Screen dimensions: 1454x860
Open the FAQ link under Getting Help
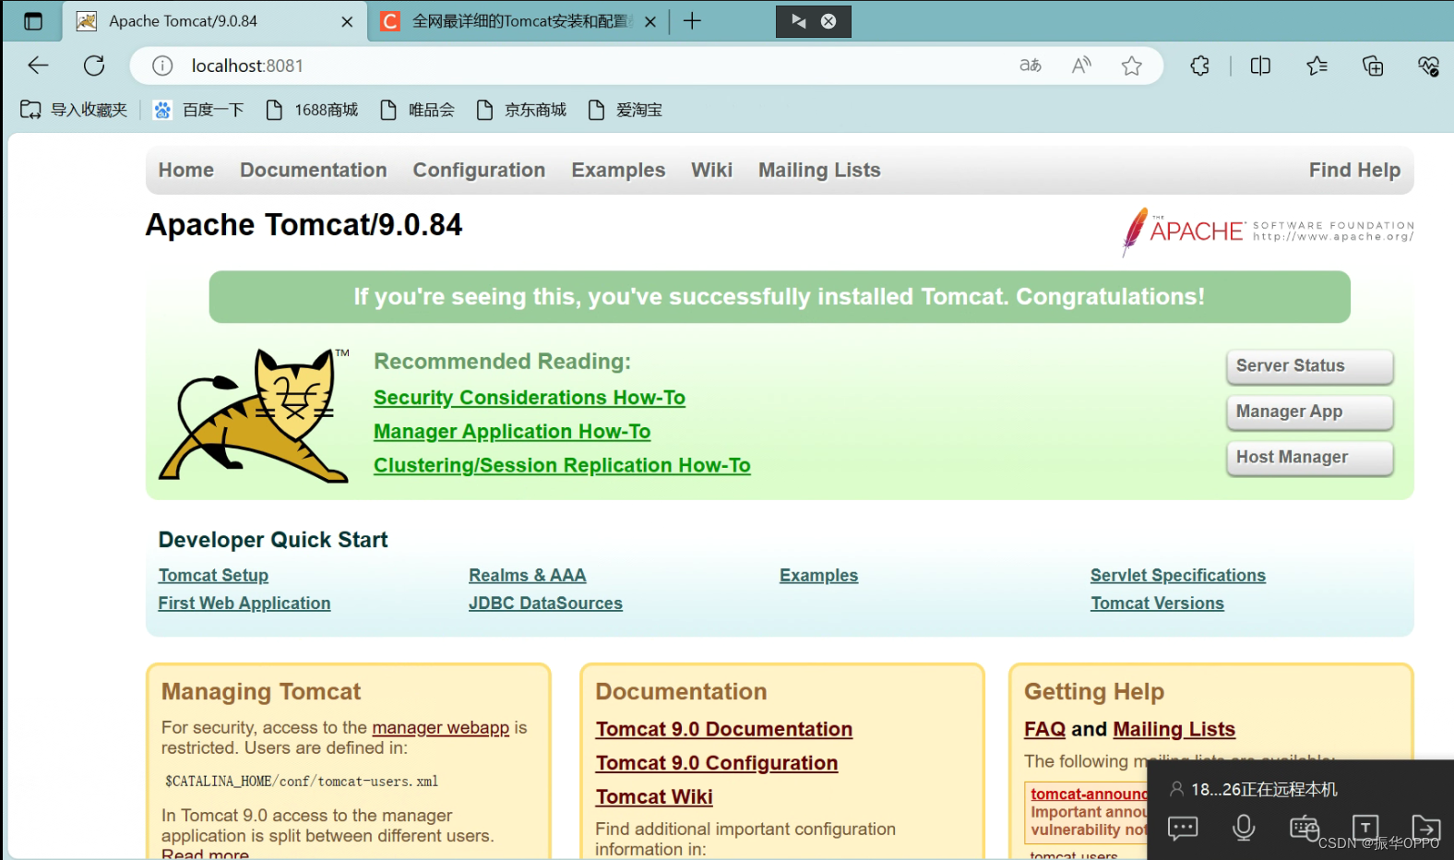pos(1044,729)
